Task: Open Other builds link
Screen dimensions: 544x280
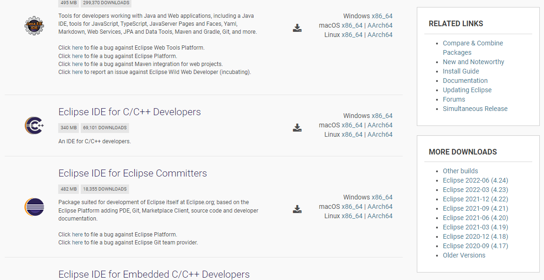Action: 460,170
